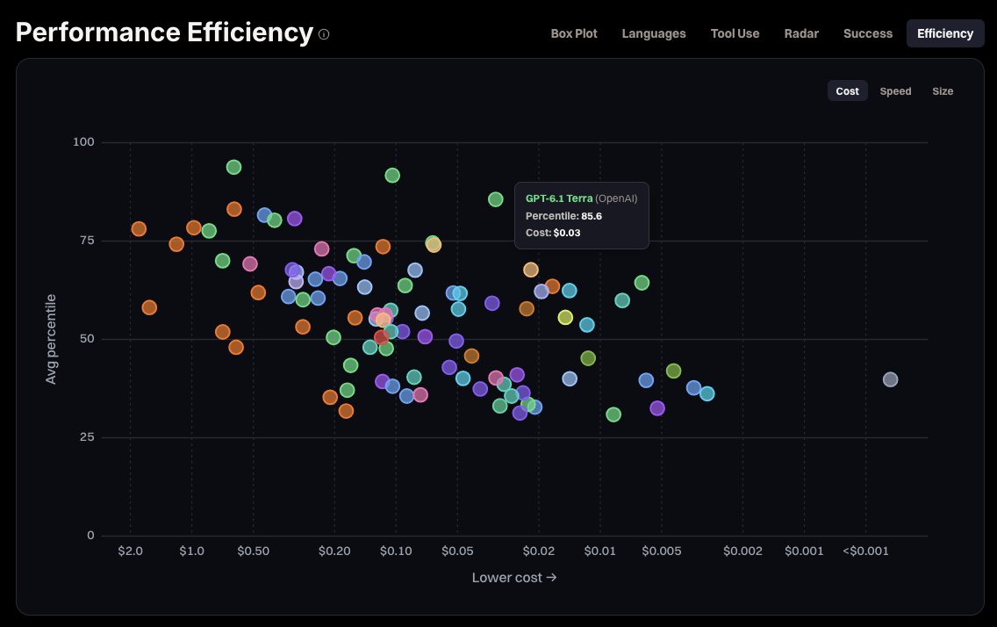Go to the Radar tab

tap(801, 33)
